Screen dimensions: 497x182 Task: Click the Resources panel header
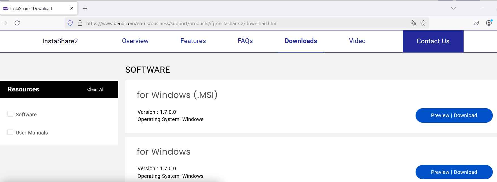point(59,89)
